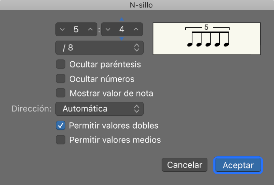The height and width of the screenshot is (186, 274).
Task: Check Mostrar valor de nota option
Action: point(61,93)
